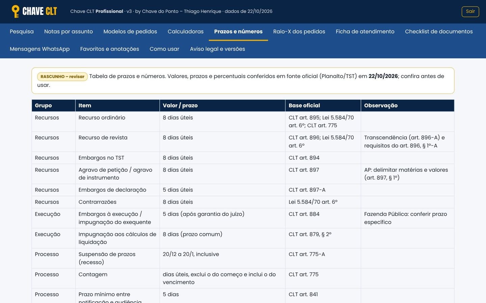Click Agravo de petição / agravo de instrumento
486x303 pixels.
tap(117, 174)
